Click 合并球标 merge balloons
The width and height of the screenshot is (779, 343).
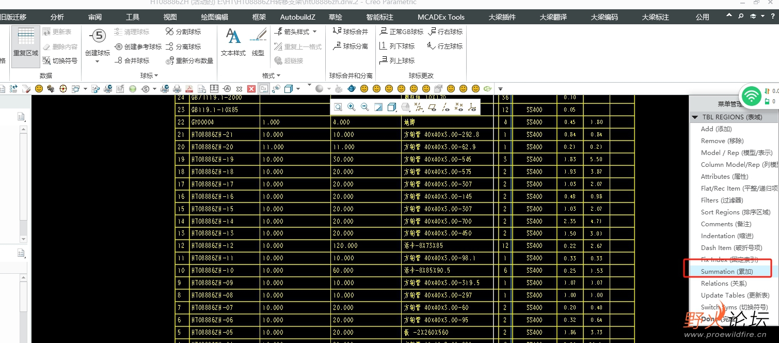pyautogui.click(x=132, y=61)
